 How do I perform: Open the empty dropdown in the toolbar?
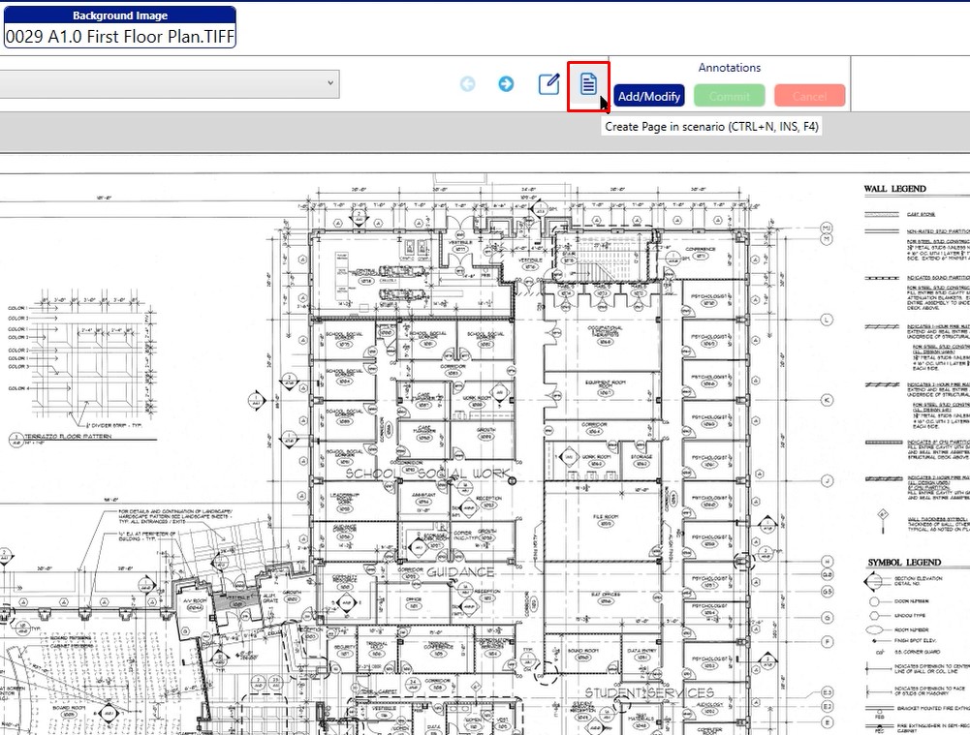coord(169,84)
